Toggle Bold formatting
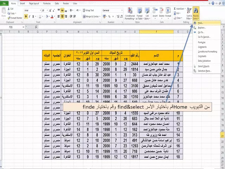Viewport: 225px width, 169px height. click(26, 17)
